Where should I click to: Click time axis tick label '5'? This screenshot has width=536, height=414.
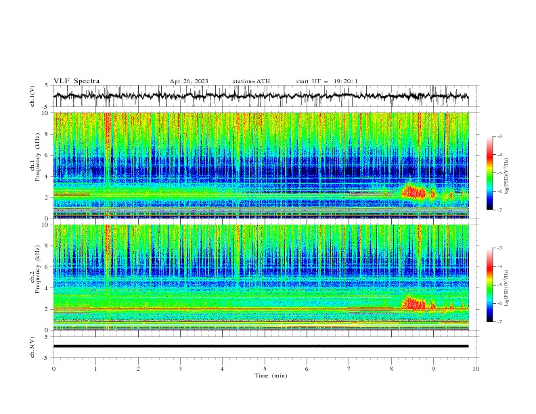point(265,369)
